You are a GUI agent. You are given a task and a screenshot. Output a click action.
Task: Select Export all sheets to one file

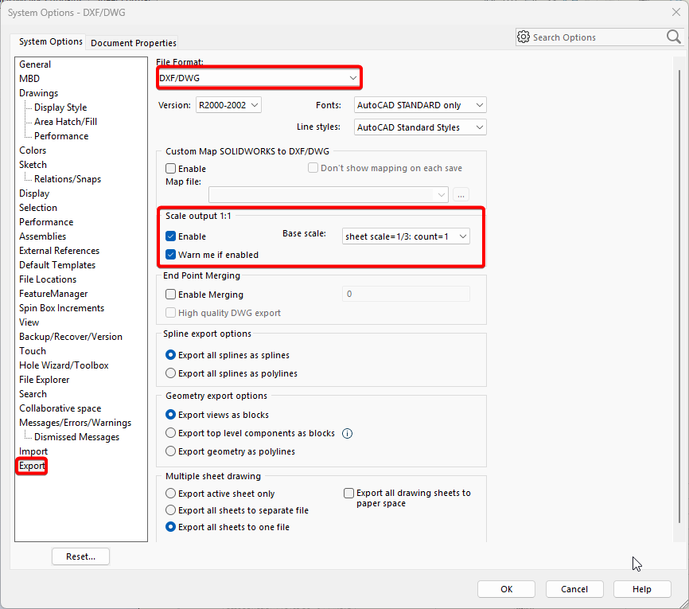click(170, 527)
